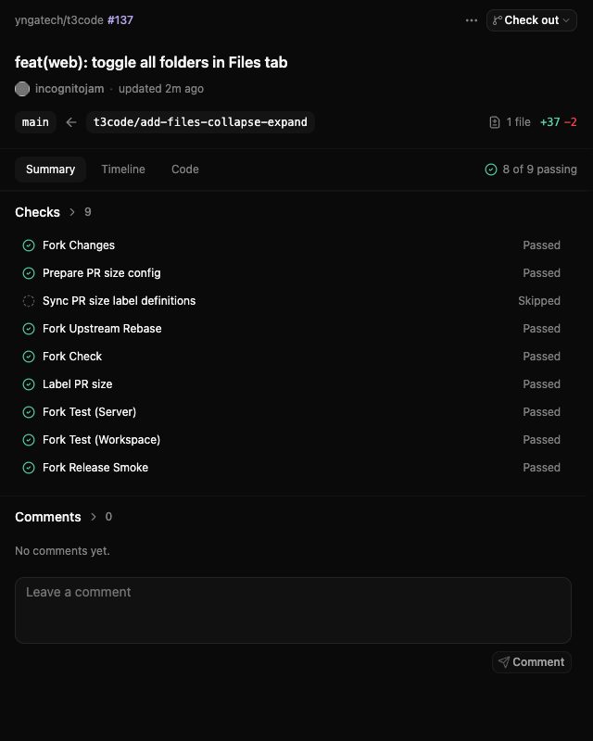593x741 pixels.
Task: Click the t3code/add-files-collapse-expand branch chip
Action: coord(200,122)
